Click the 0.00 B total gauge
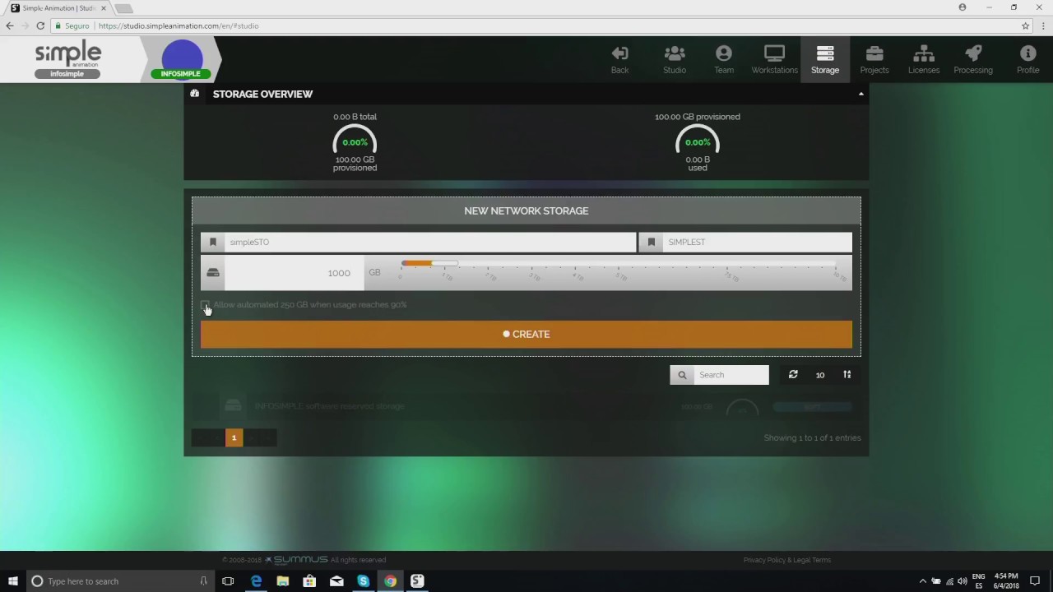Image resolution: width=1053 pixels, height=592 pixels. point(355,141)
